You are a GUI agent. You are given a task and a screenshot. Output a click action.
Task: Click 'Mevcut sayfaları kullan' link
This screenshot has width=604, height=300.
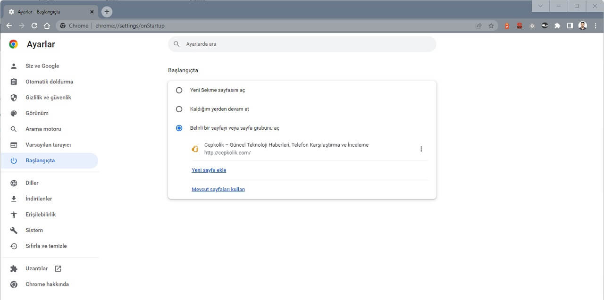tap(218, 190)
